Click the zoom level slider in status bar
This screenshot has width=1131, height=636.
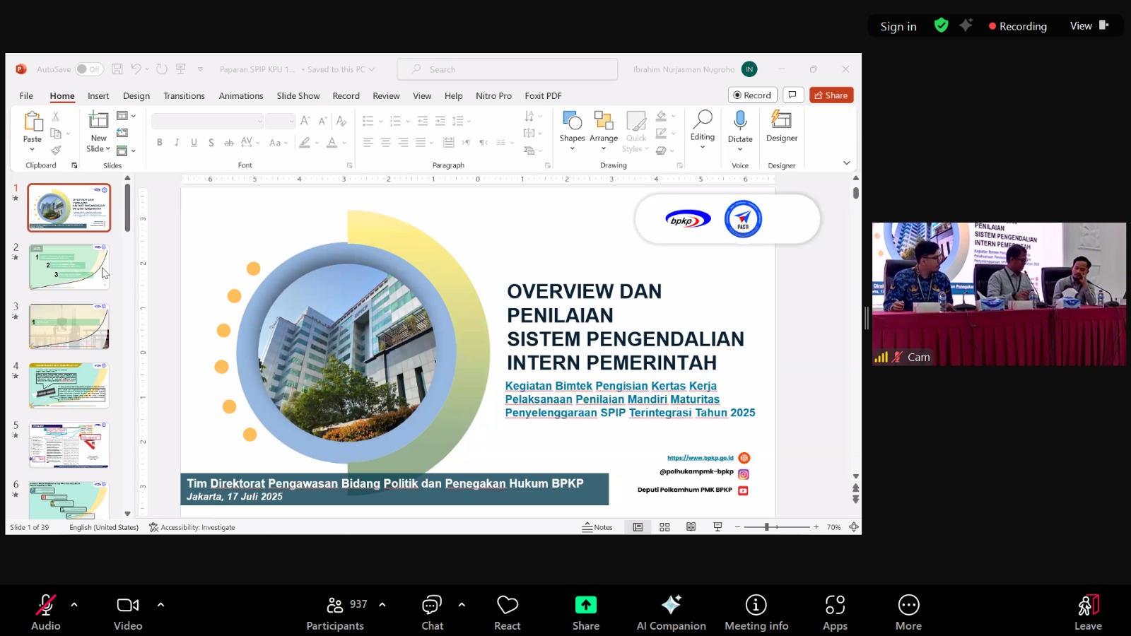(x=767, y=527)
